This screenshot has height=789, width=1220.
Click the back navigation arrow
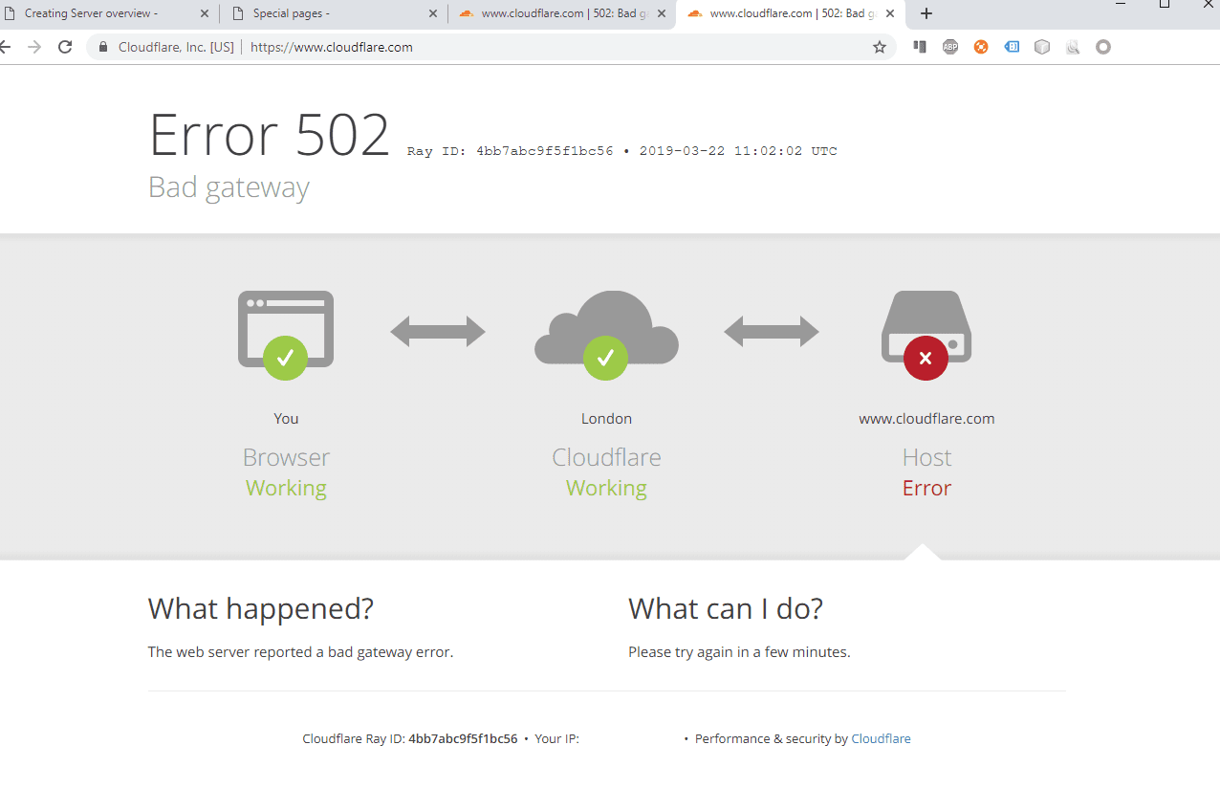pos(8,46)
